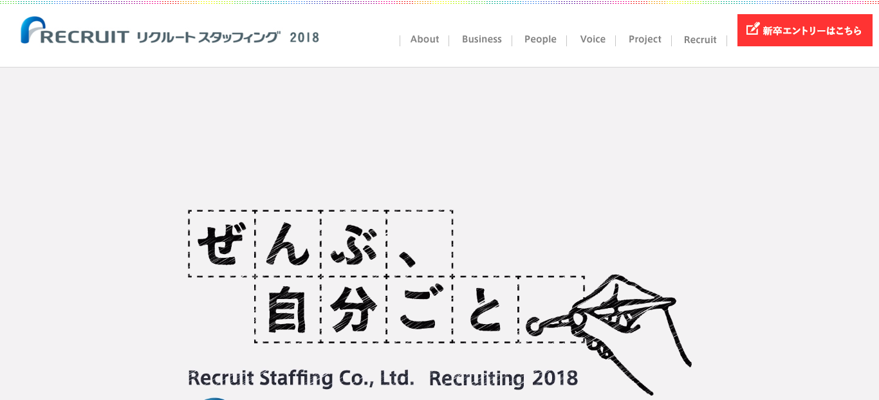This screenshot has height=400, width=879.
Task: Click the Recruiting 2018 heading text
Action: pyautogui.click(x=503, y=378)
